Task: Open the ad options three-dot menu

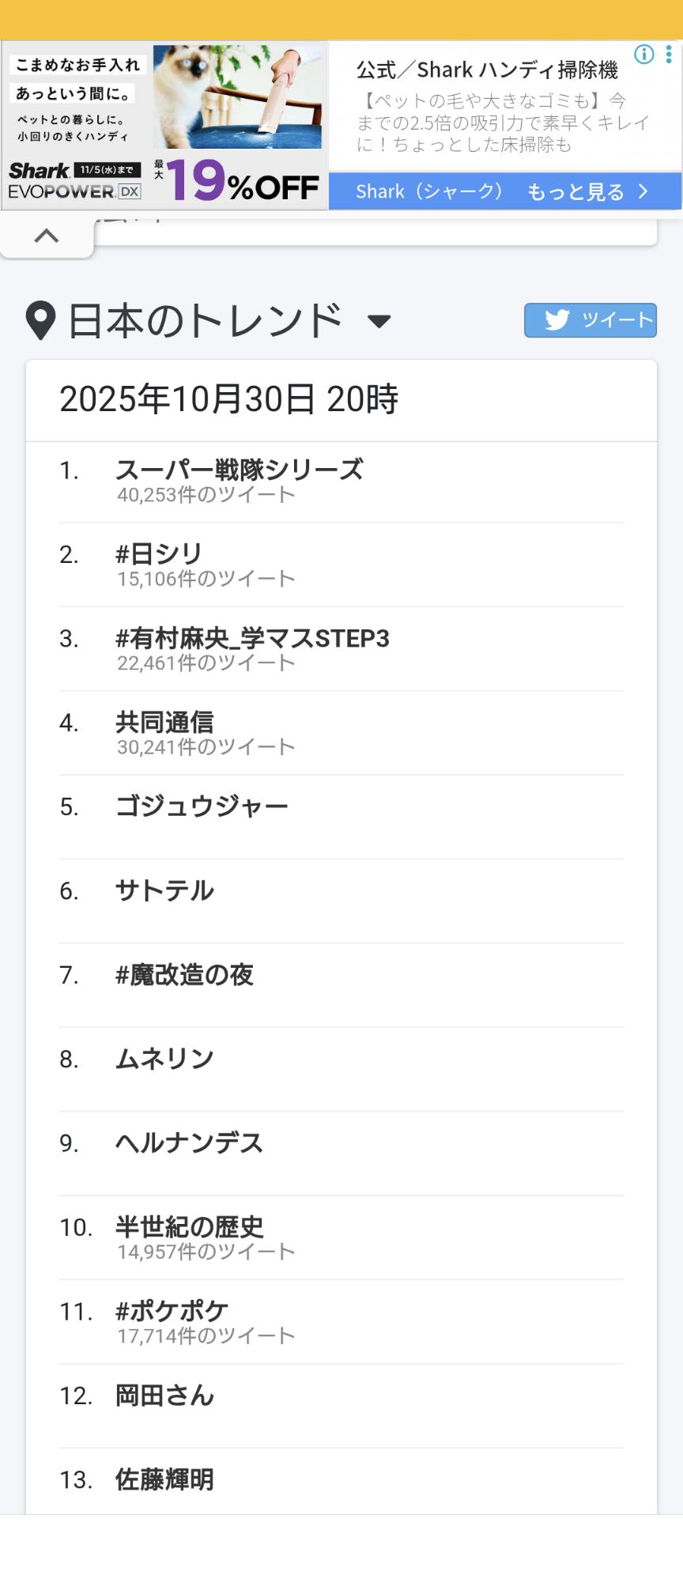Action: pos(669,55)
